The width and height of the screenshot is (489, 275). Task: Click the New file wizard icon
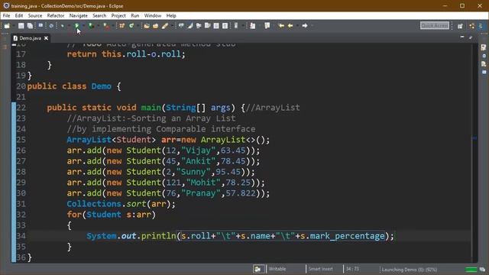[x=7, y=26]
